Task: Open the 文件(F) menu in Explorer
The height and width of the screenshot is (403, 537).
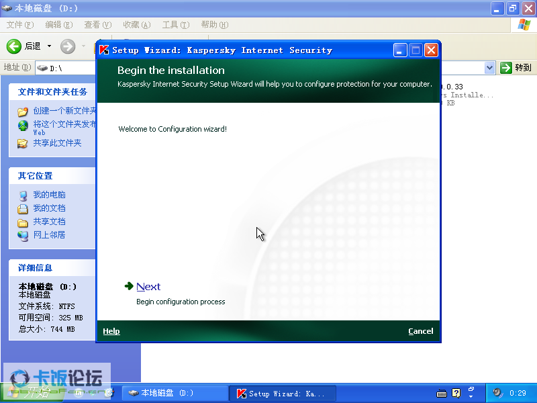Action: [x=20, y=25]
